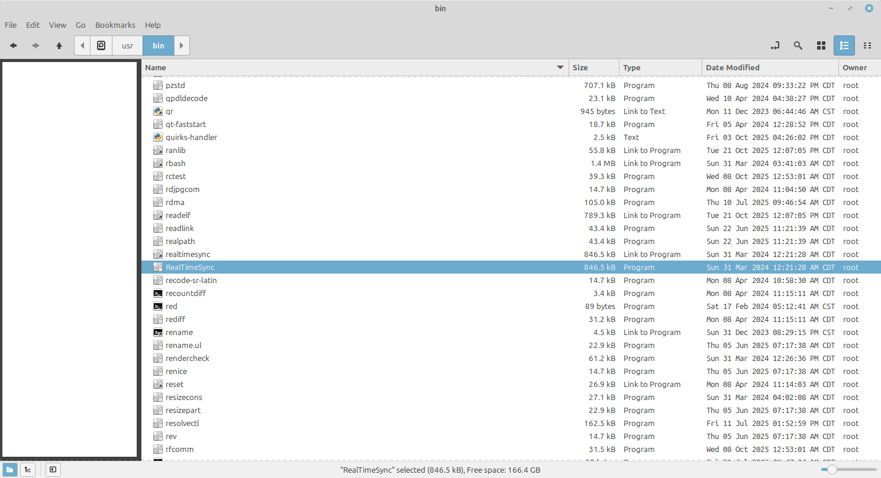This screenshot has width=881, height=478.
Task: Select the rev file
Action: (x=171, y=436)
